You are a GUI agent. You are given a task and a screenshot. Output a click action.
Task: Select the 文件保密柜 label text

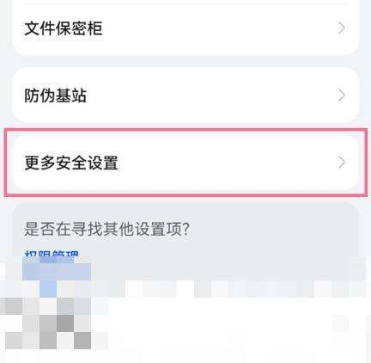(x=64, y=28)
